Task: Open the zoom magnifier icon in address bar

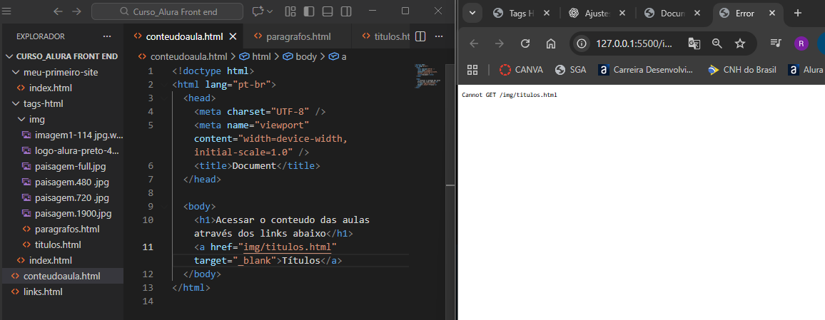Action: coord(717,43)
